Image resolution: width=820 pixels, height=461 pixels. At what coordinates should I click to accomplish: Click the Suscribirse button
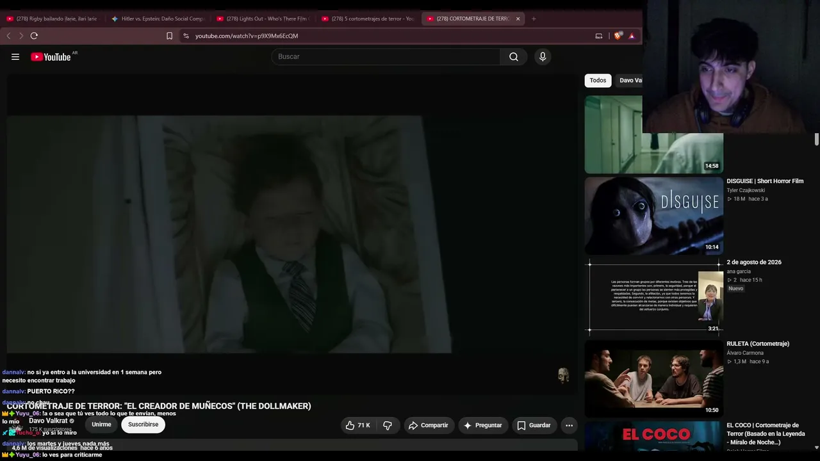pyautogui.click(x=143, y=425)
